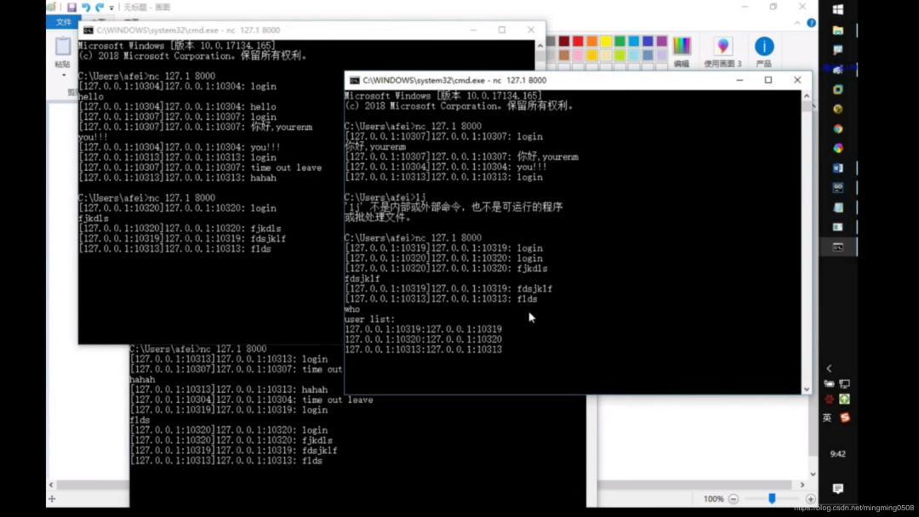Click the zoom in plus button in Paint
This screenshot has width=919, height=517.
[811, 499]
